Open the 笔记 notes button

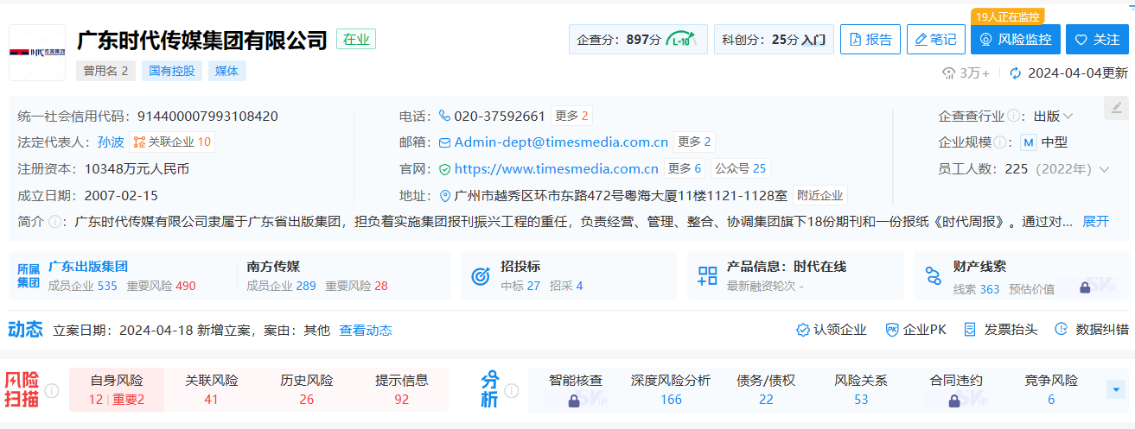935,39
